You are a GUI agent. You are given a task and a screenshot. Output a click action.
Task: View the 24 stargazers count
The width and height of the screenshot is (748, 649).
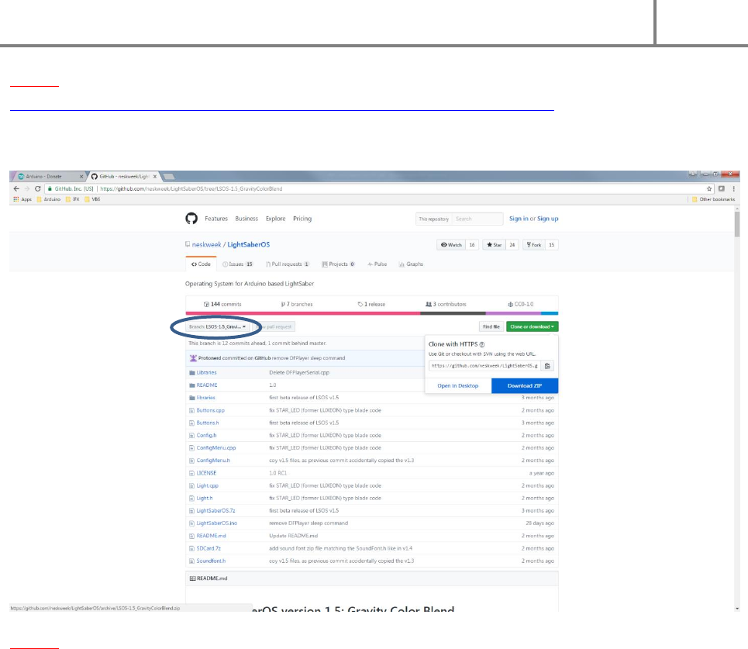point(512,245)
